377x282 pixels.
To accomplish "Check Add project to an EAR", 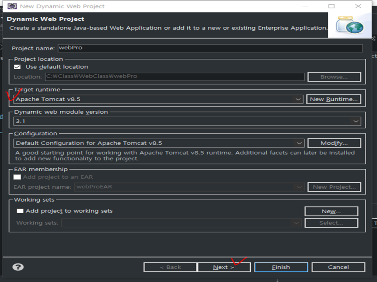I will (17, 177).
